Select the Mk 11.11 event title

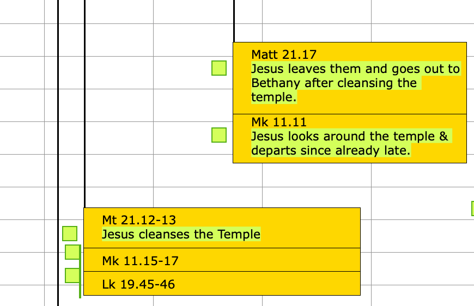[279, 121]
